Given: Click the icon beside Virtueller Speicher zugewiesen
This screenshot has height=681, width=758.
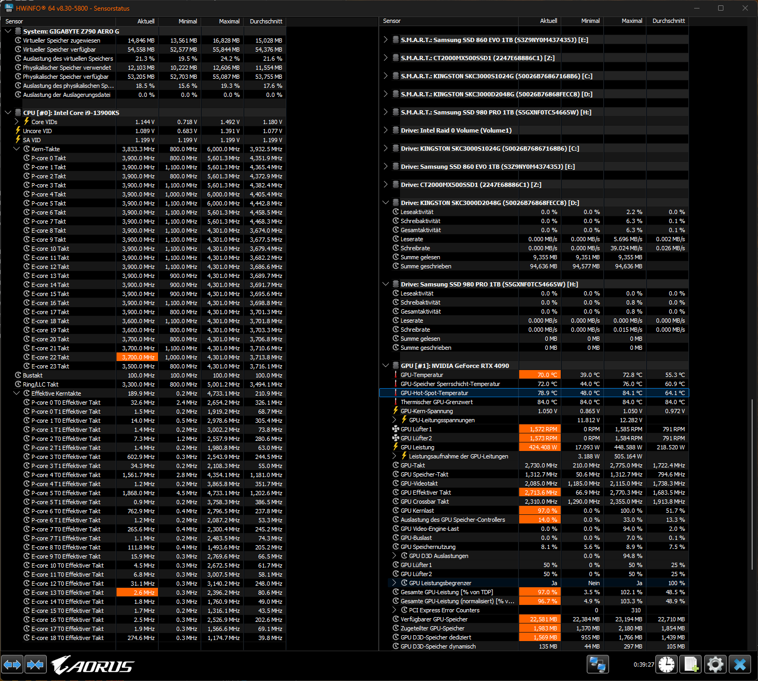Looking at the screenshot, I should 18,40.
